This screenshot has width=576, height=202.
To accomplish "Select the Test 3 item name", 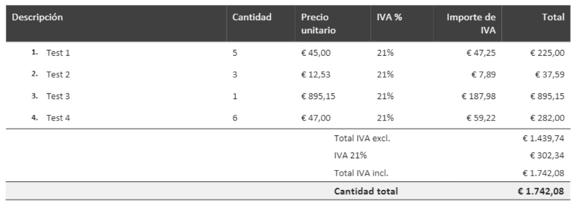I will (x=58, y=97).
